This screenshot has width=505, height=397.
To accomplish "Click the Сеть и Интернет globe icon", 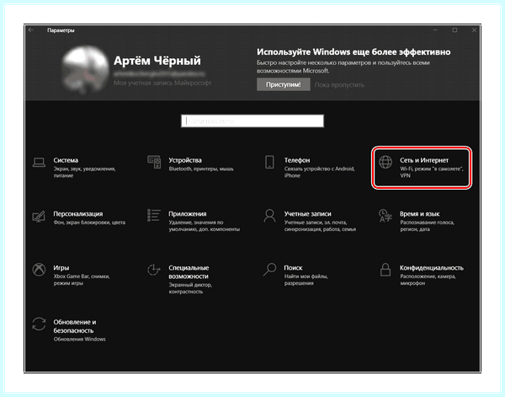I will 385,162.
